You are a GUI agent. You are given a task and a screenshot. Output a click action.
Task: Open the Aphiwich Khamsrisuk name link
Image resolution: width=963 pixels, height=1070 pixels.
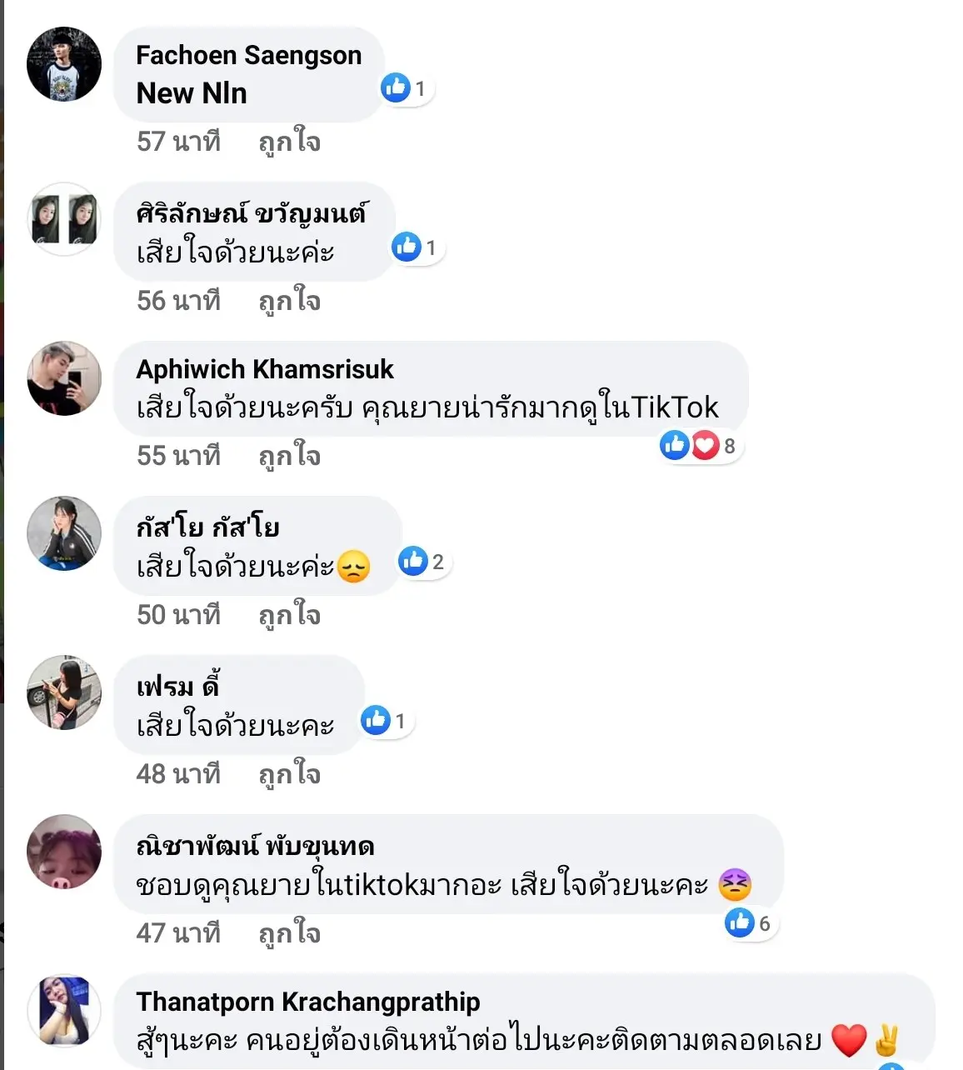coord(265,369)
